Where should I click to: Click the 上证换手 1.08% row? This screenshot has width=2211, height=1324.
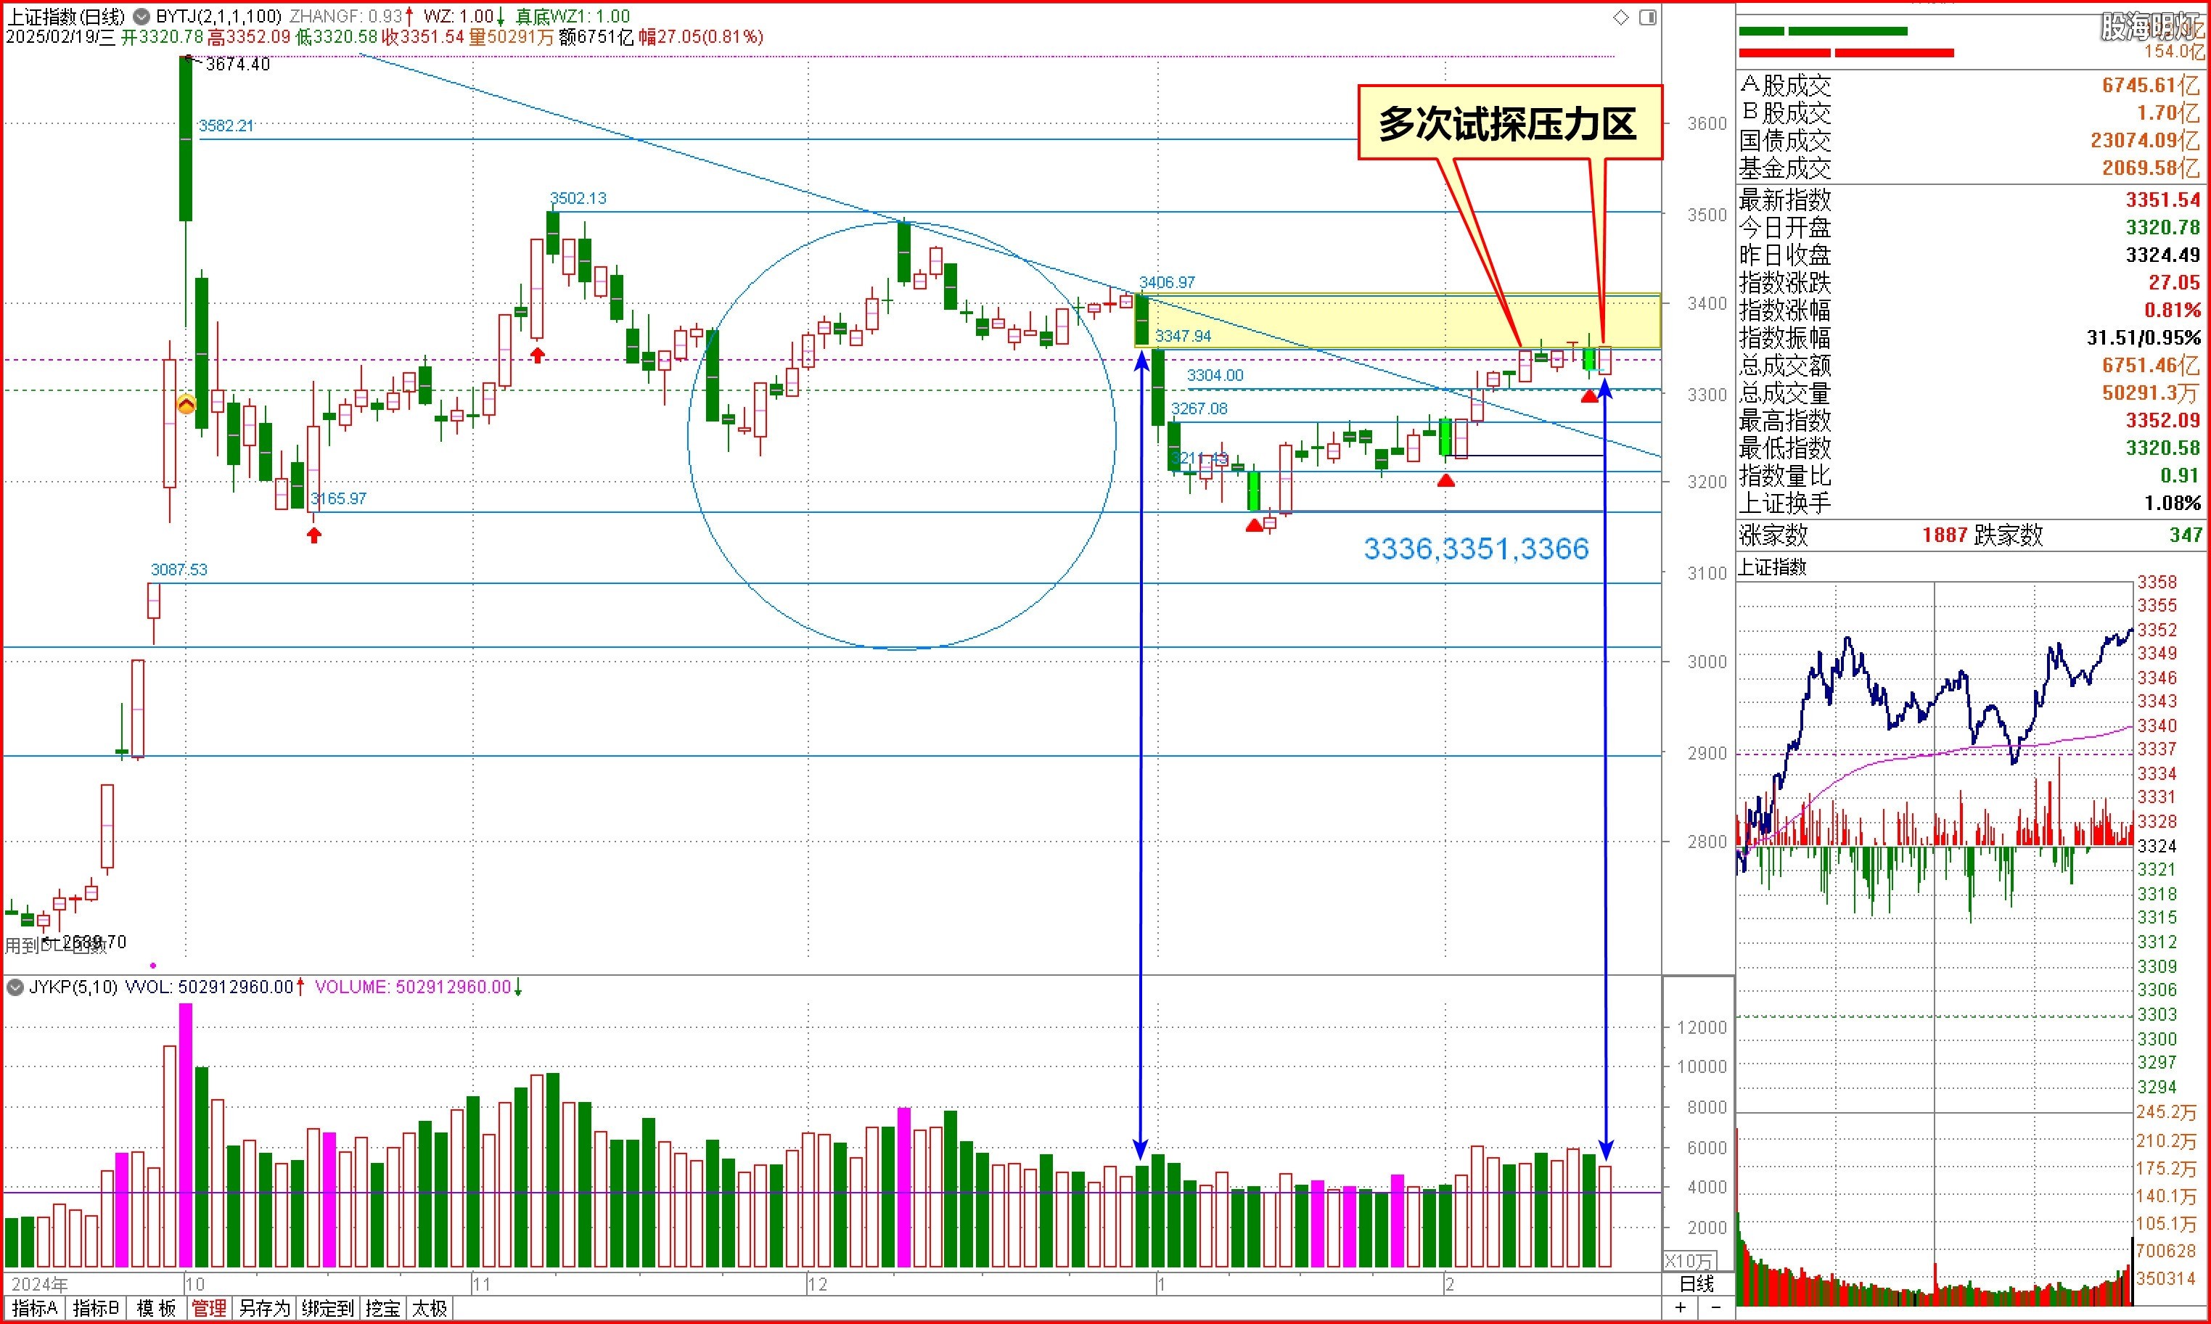point(1970,503)
